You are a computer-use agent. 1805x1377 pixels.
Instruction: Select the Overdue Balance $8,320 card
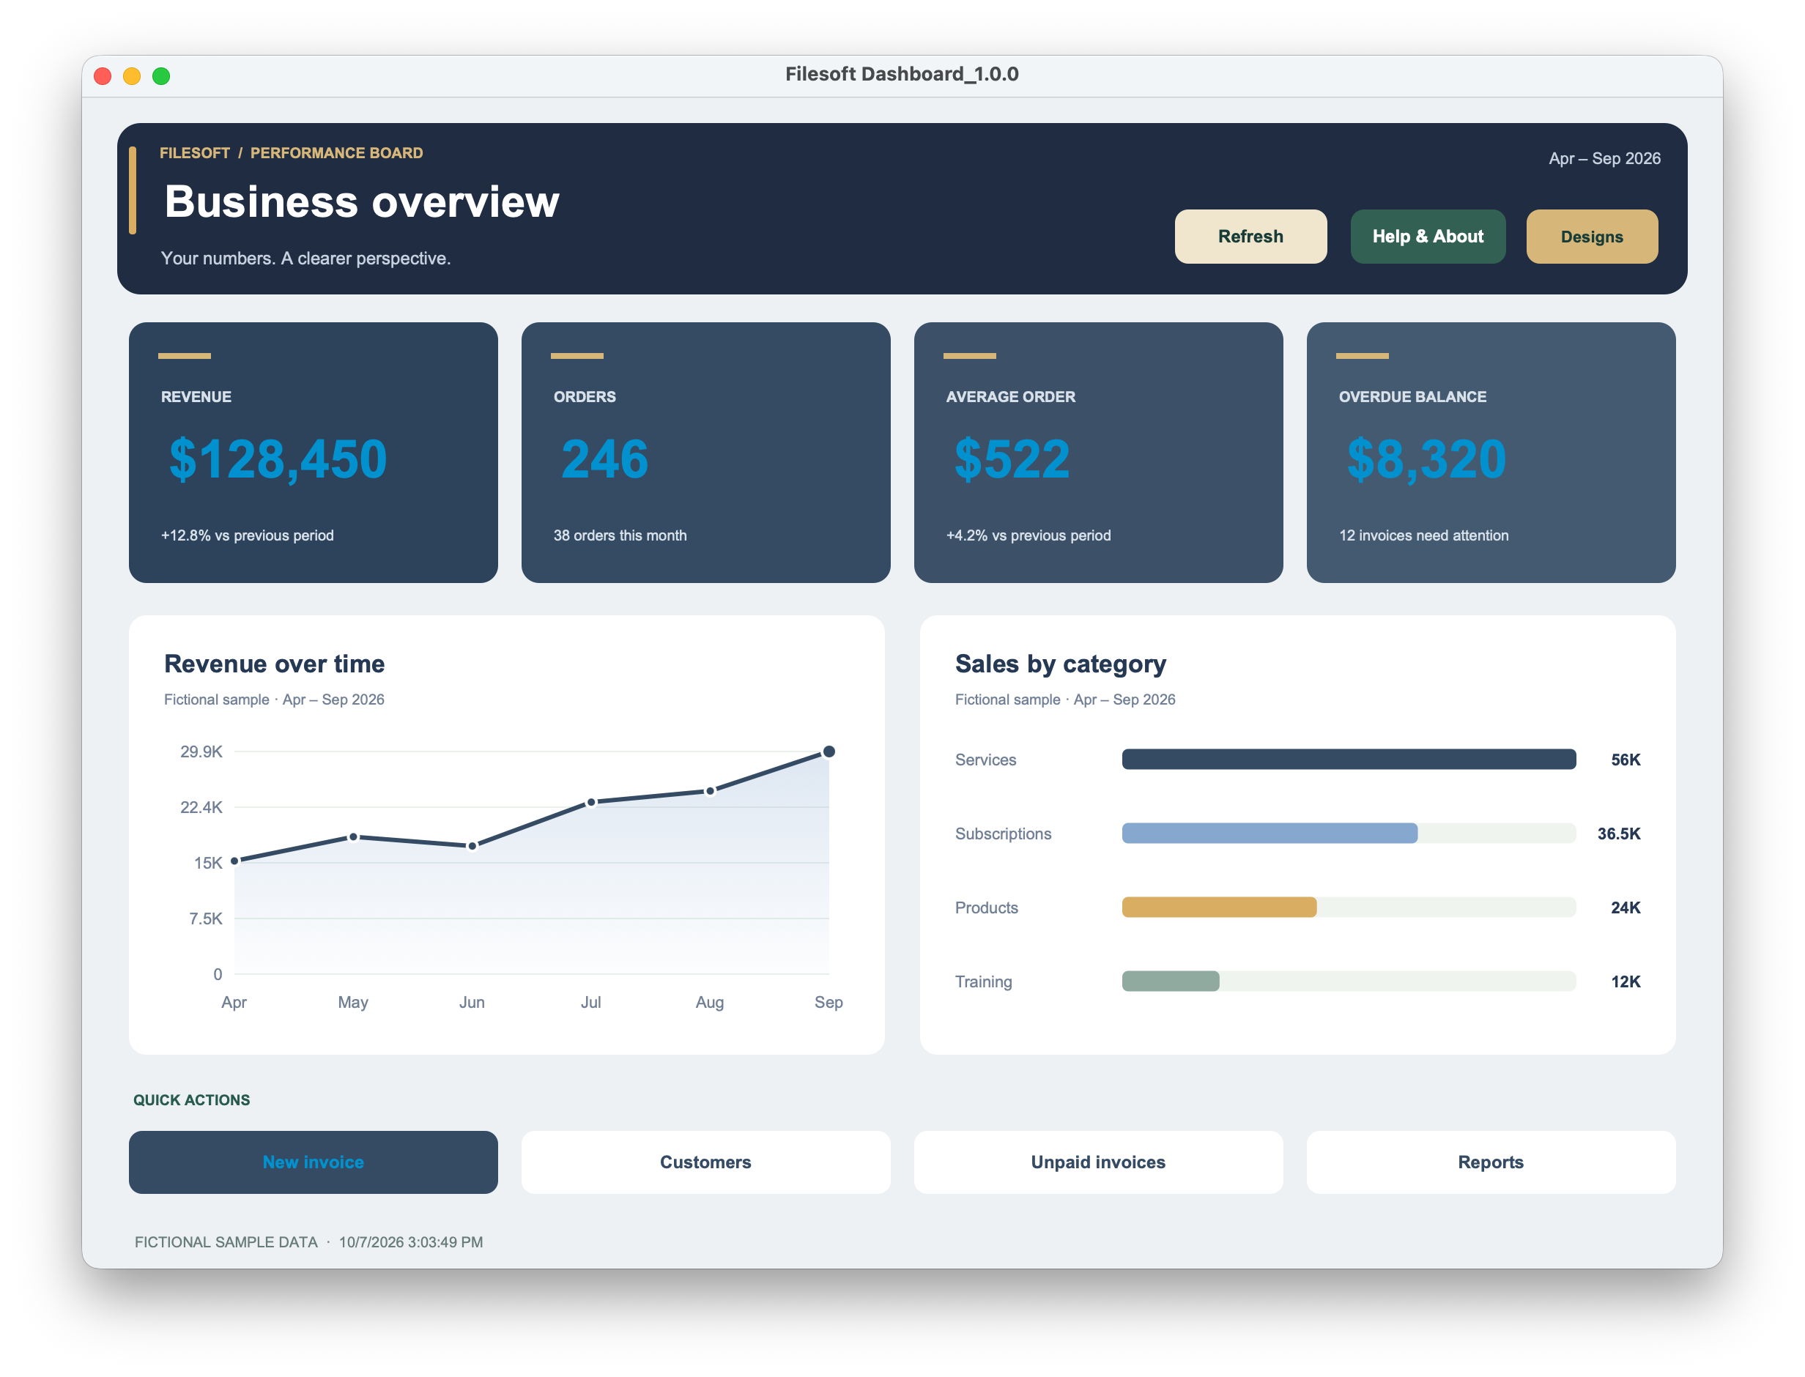pos(1490,452)
